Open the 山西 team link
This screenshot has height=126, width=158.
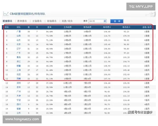(19, 36)
